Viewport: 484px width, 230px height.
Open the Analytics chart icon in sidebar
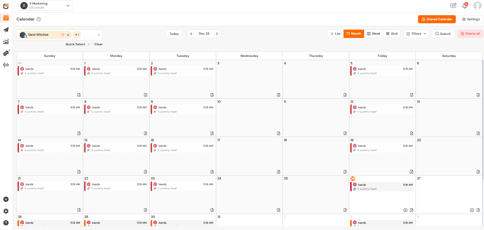[6, 41]
